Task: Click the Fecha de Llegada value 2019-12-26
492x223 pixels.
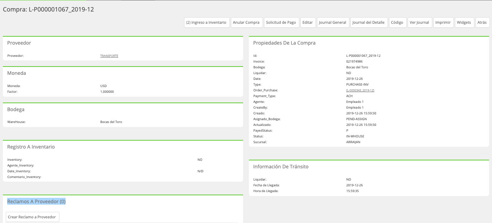Action: [x=354, y=185]
